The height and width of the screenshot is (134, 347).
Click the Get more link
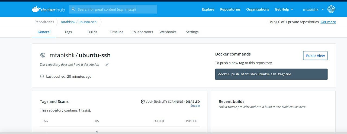(328, 22)
